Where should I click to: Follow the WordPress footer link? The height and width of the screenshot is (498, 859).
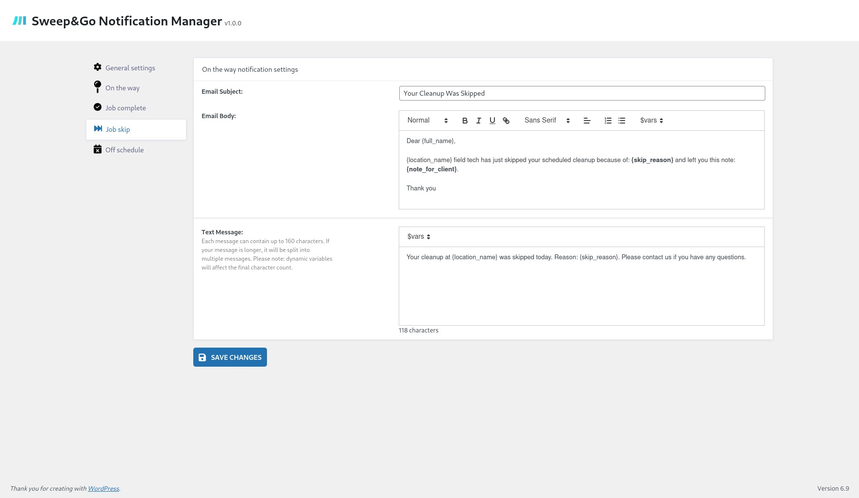103,489
